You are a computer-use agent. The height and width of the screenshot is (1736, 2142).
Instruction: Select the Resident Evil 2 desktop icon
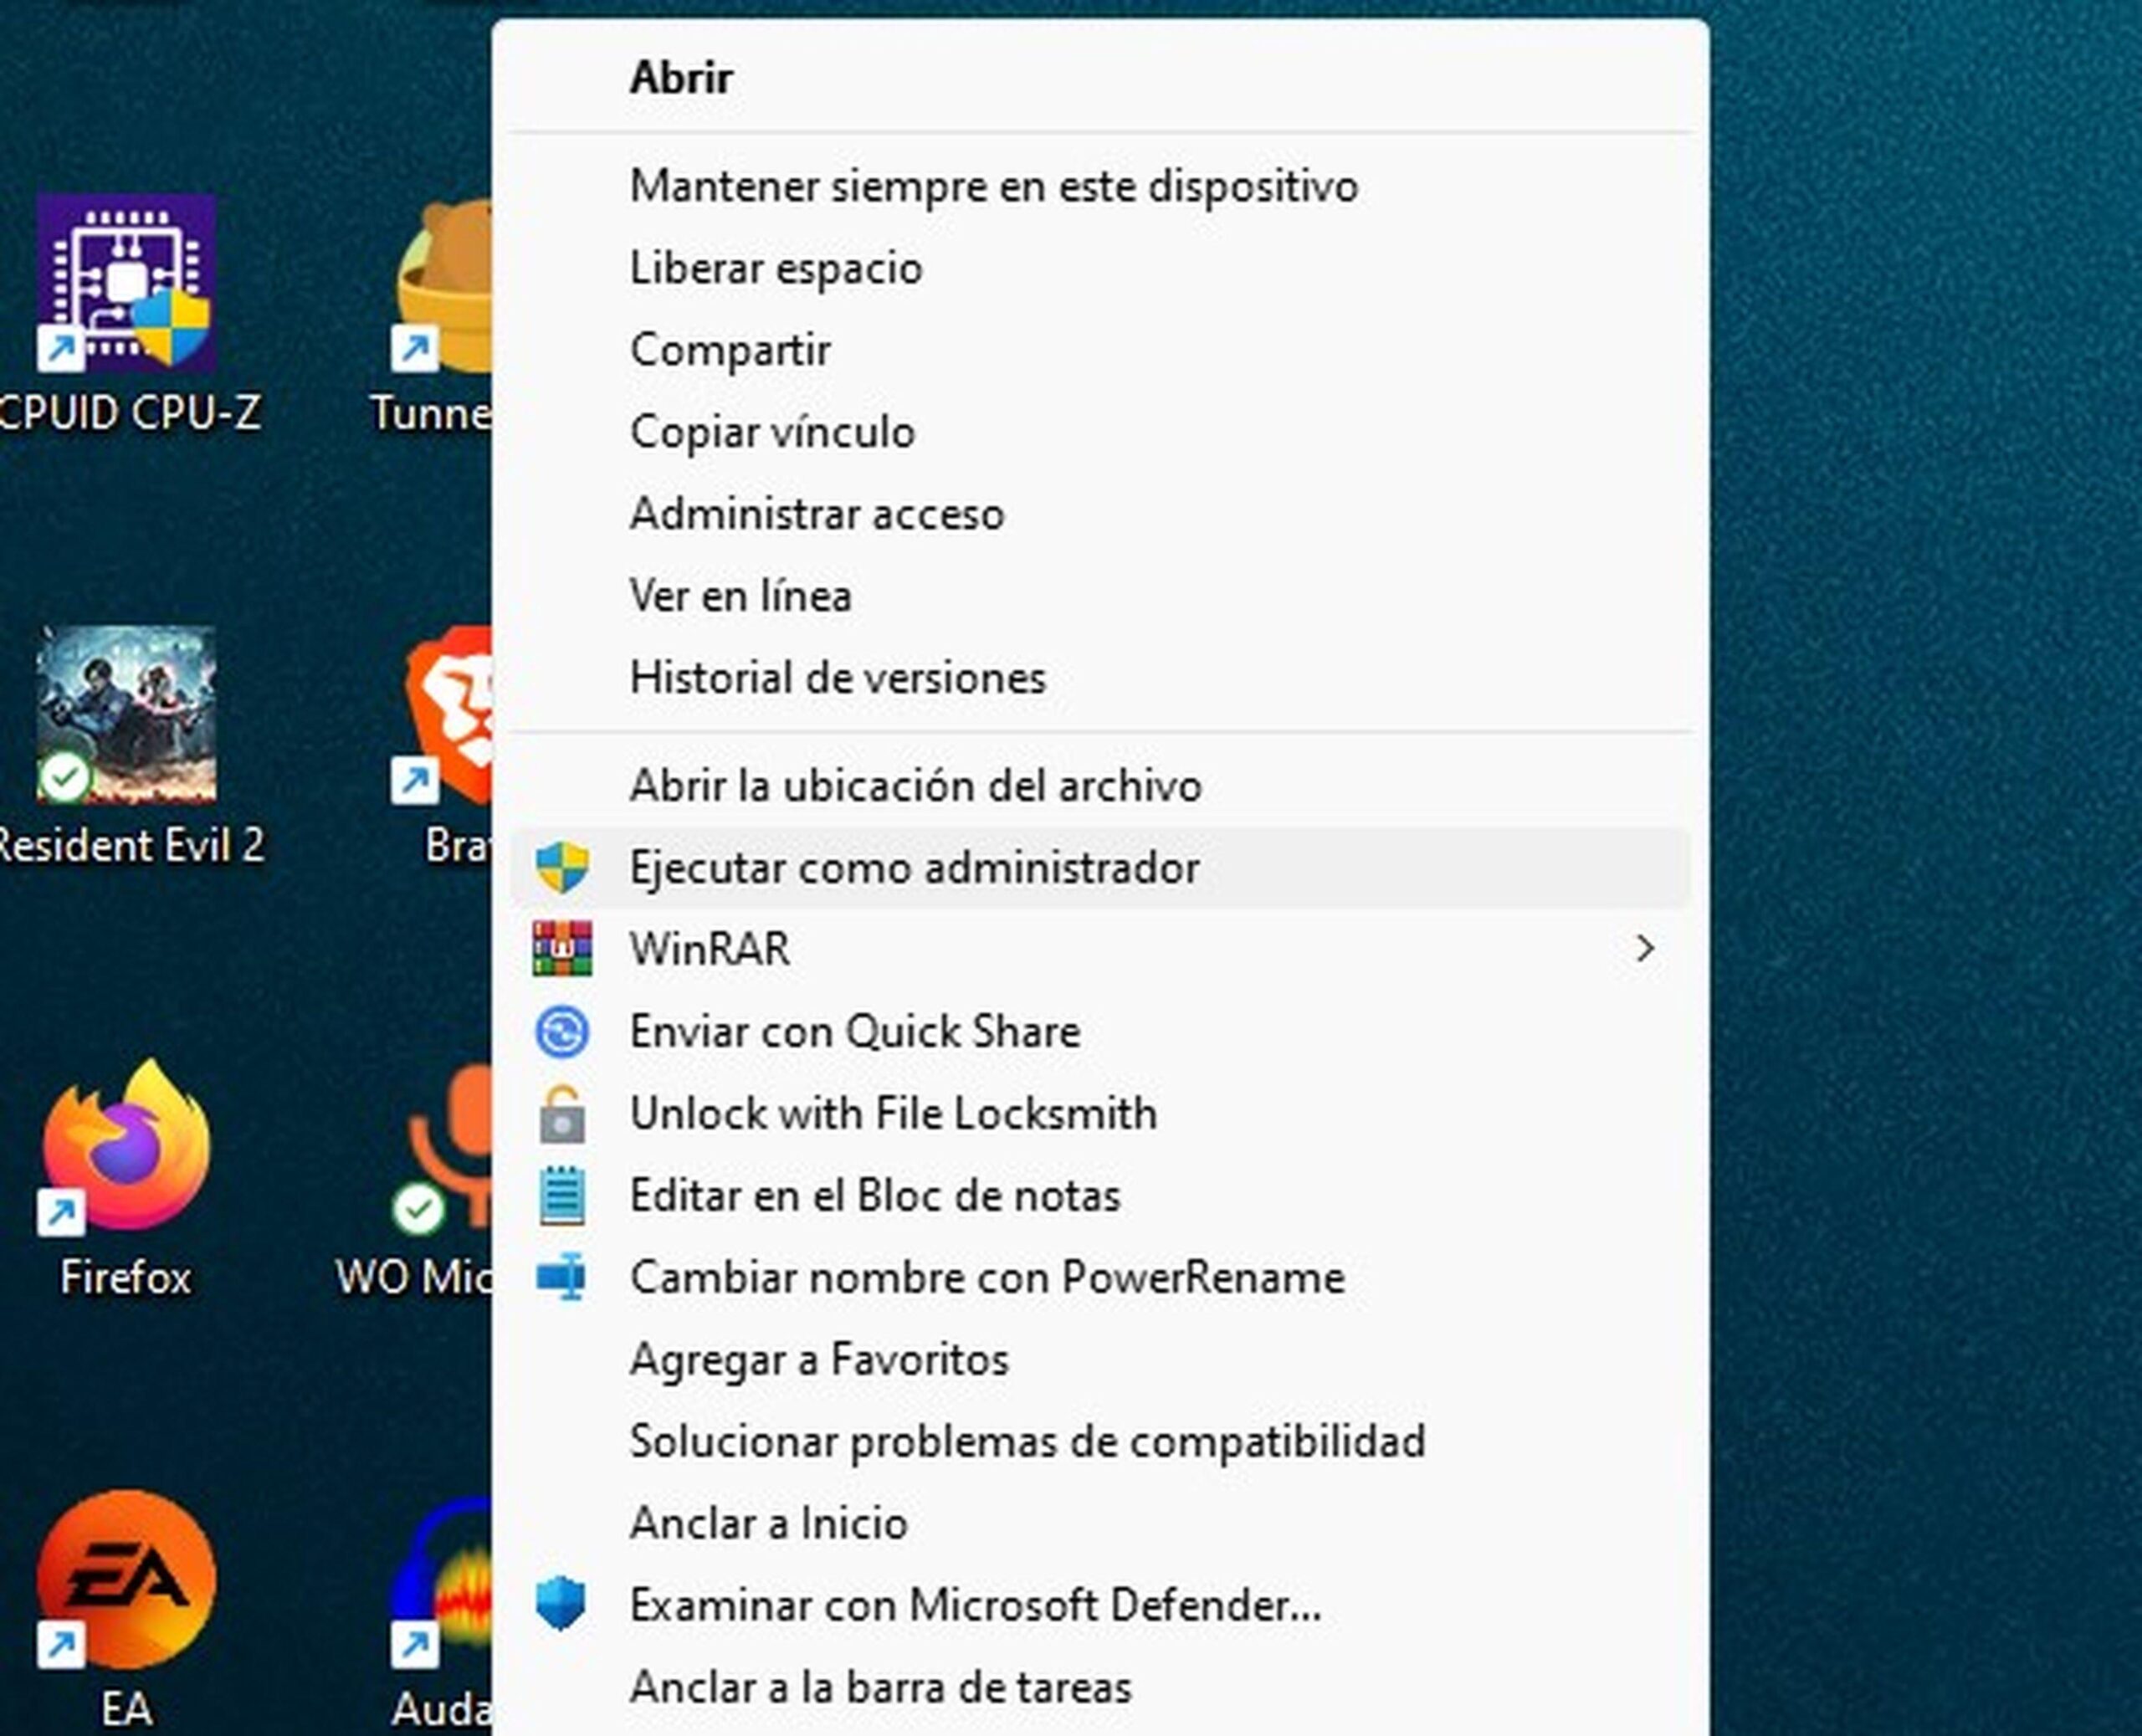pyautogui.click(x=126, y=714)
